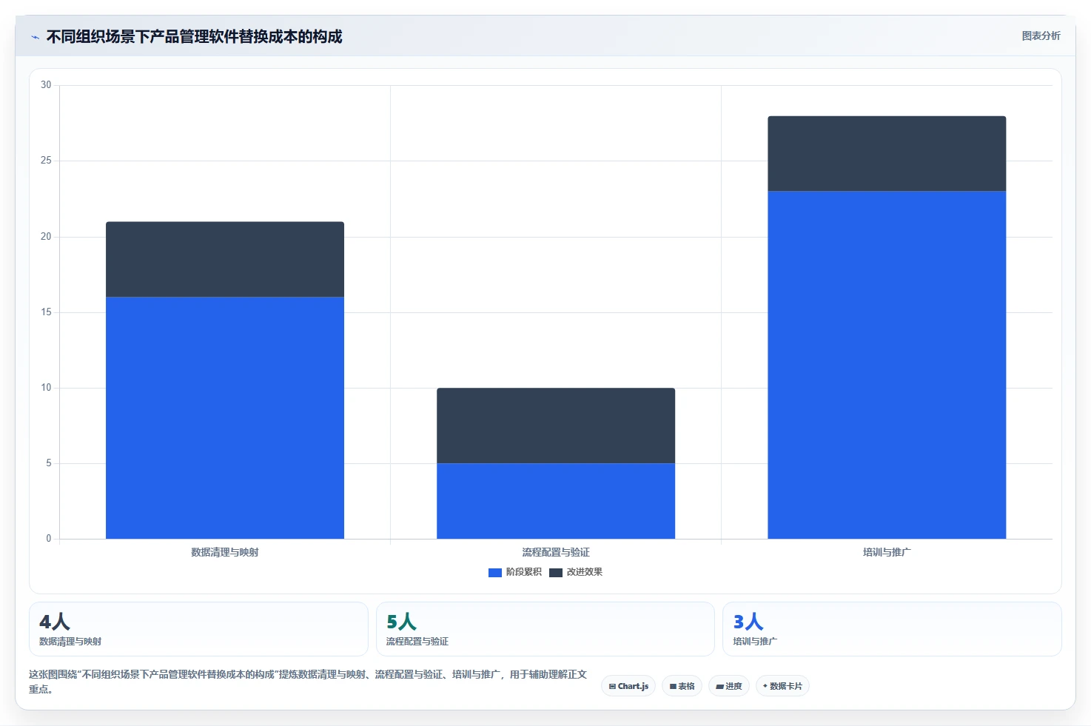Open the 4人 数据清理与映射 data card
The height and width of the screenshot is (726, 1091).
198,629
